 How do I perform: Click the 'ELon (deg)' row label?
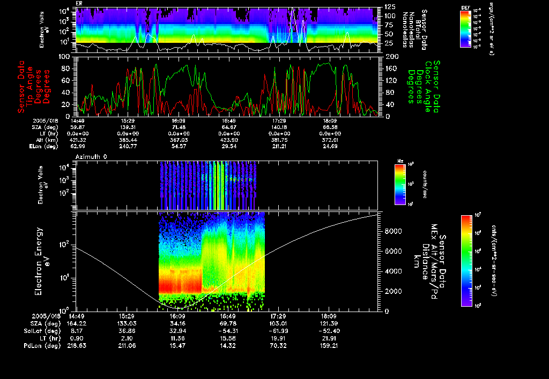click(x=44, y=147)
